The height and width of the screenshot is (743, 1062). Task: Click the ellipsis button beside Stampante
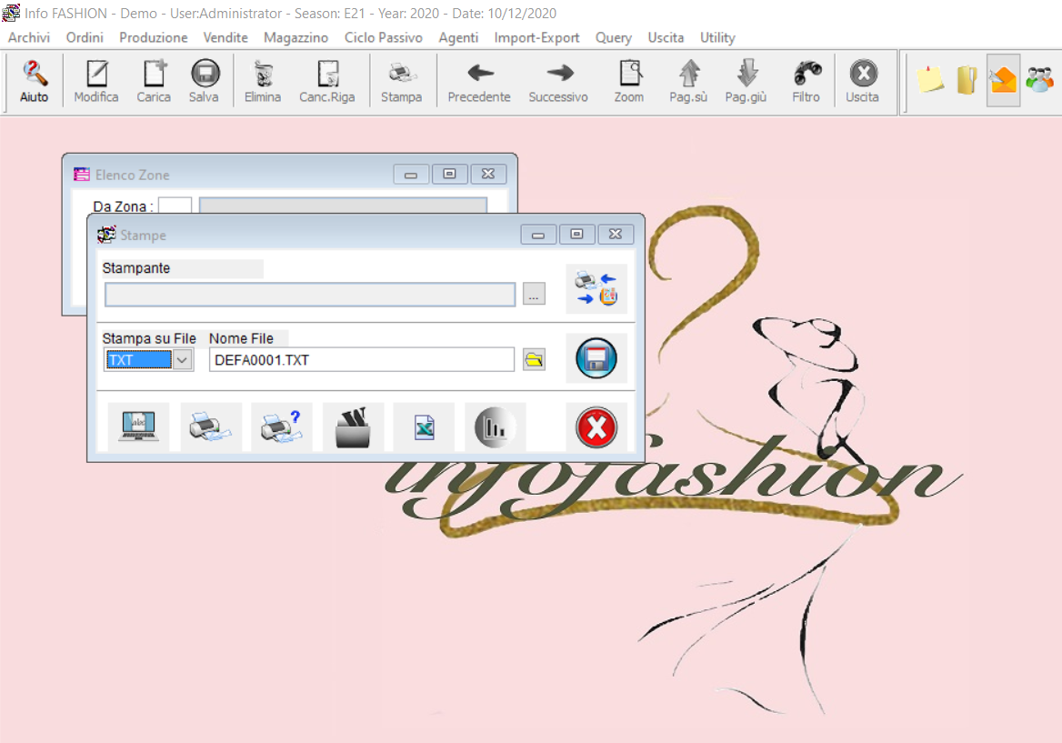pos(534,294)
